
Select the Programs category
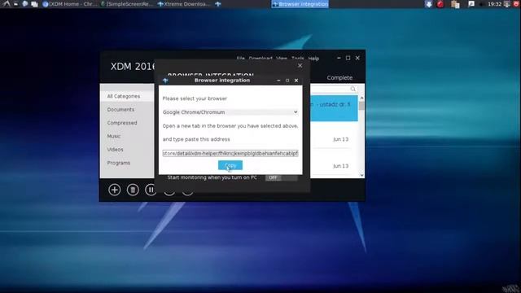(119, 163)
